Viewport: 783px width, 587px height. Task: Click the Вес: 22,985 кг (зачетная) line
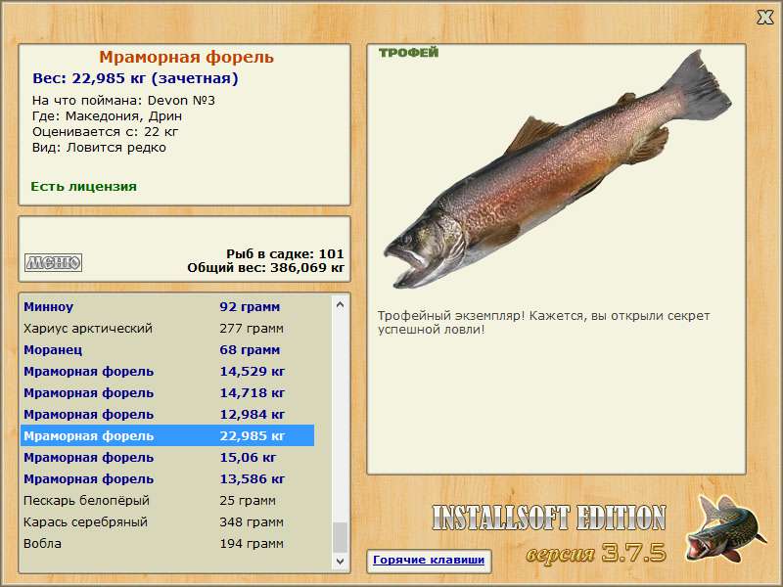tap(135, 78)
